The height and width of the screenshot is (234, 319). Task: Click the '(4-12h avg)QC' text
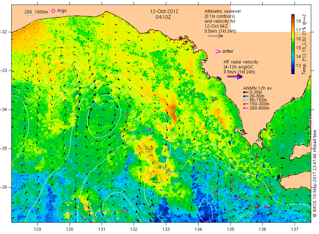239,67
